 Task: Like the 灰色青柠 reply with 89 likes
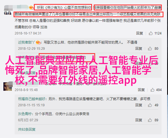click(150, 120)
